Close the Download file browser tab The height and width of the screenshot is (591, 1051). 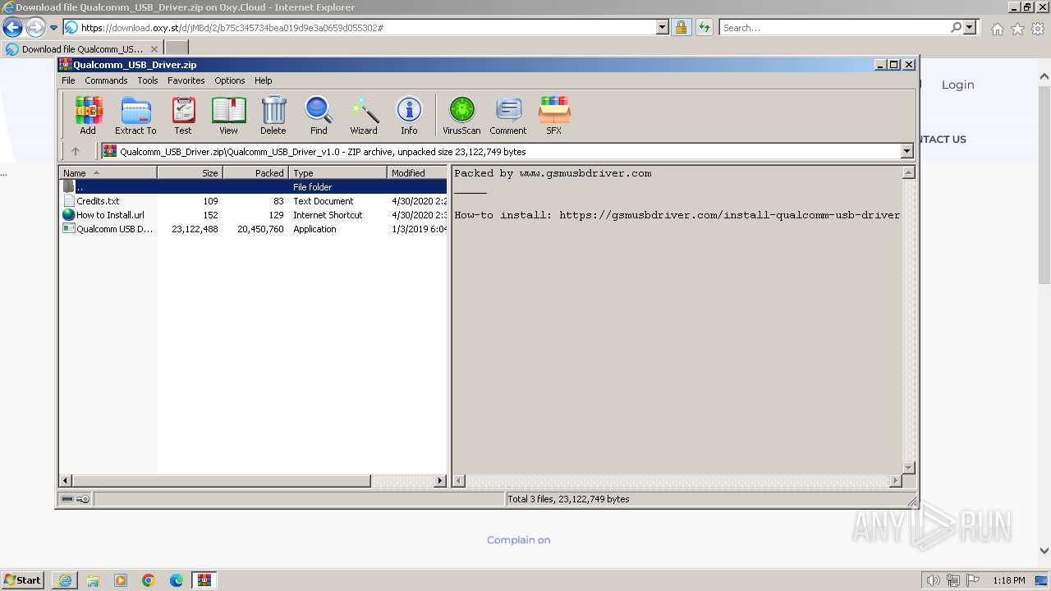click(154, 49)
